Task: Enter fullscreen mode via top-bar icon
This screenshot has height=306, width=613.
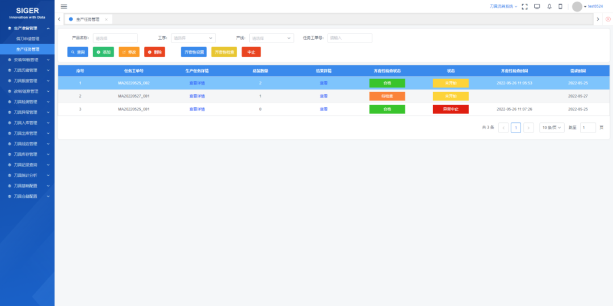Action: pos(524,6)
